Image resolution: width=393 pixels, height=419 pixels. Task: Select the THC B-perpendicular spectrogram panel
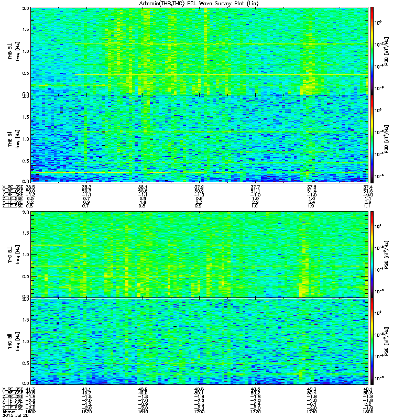click(200, 255)
